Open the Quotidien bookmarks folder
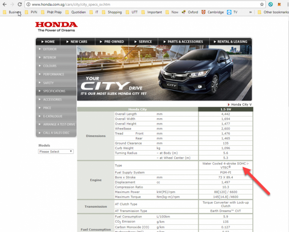Viewport: 289px width, 232px height. 76,12
